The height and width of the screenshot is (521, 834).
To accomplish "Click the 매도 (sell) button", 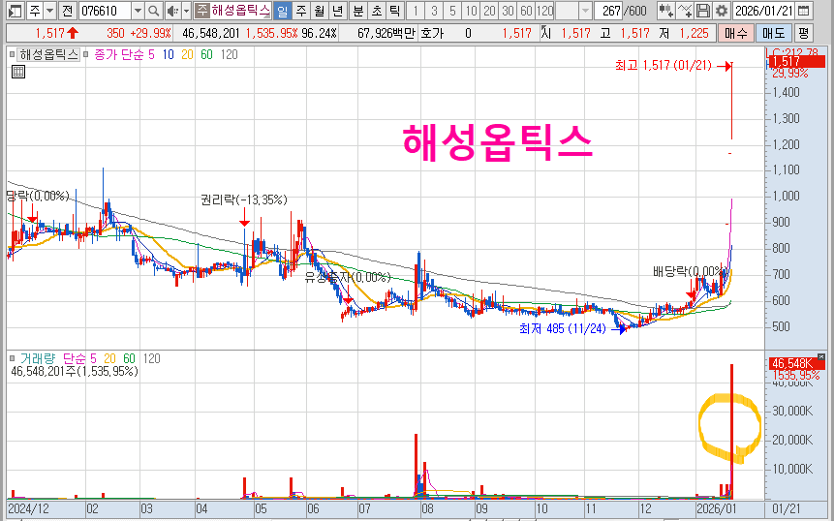I will [773, 34].
